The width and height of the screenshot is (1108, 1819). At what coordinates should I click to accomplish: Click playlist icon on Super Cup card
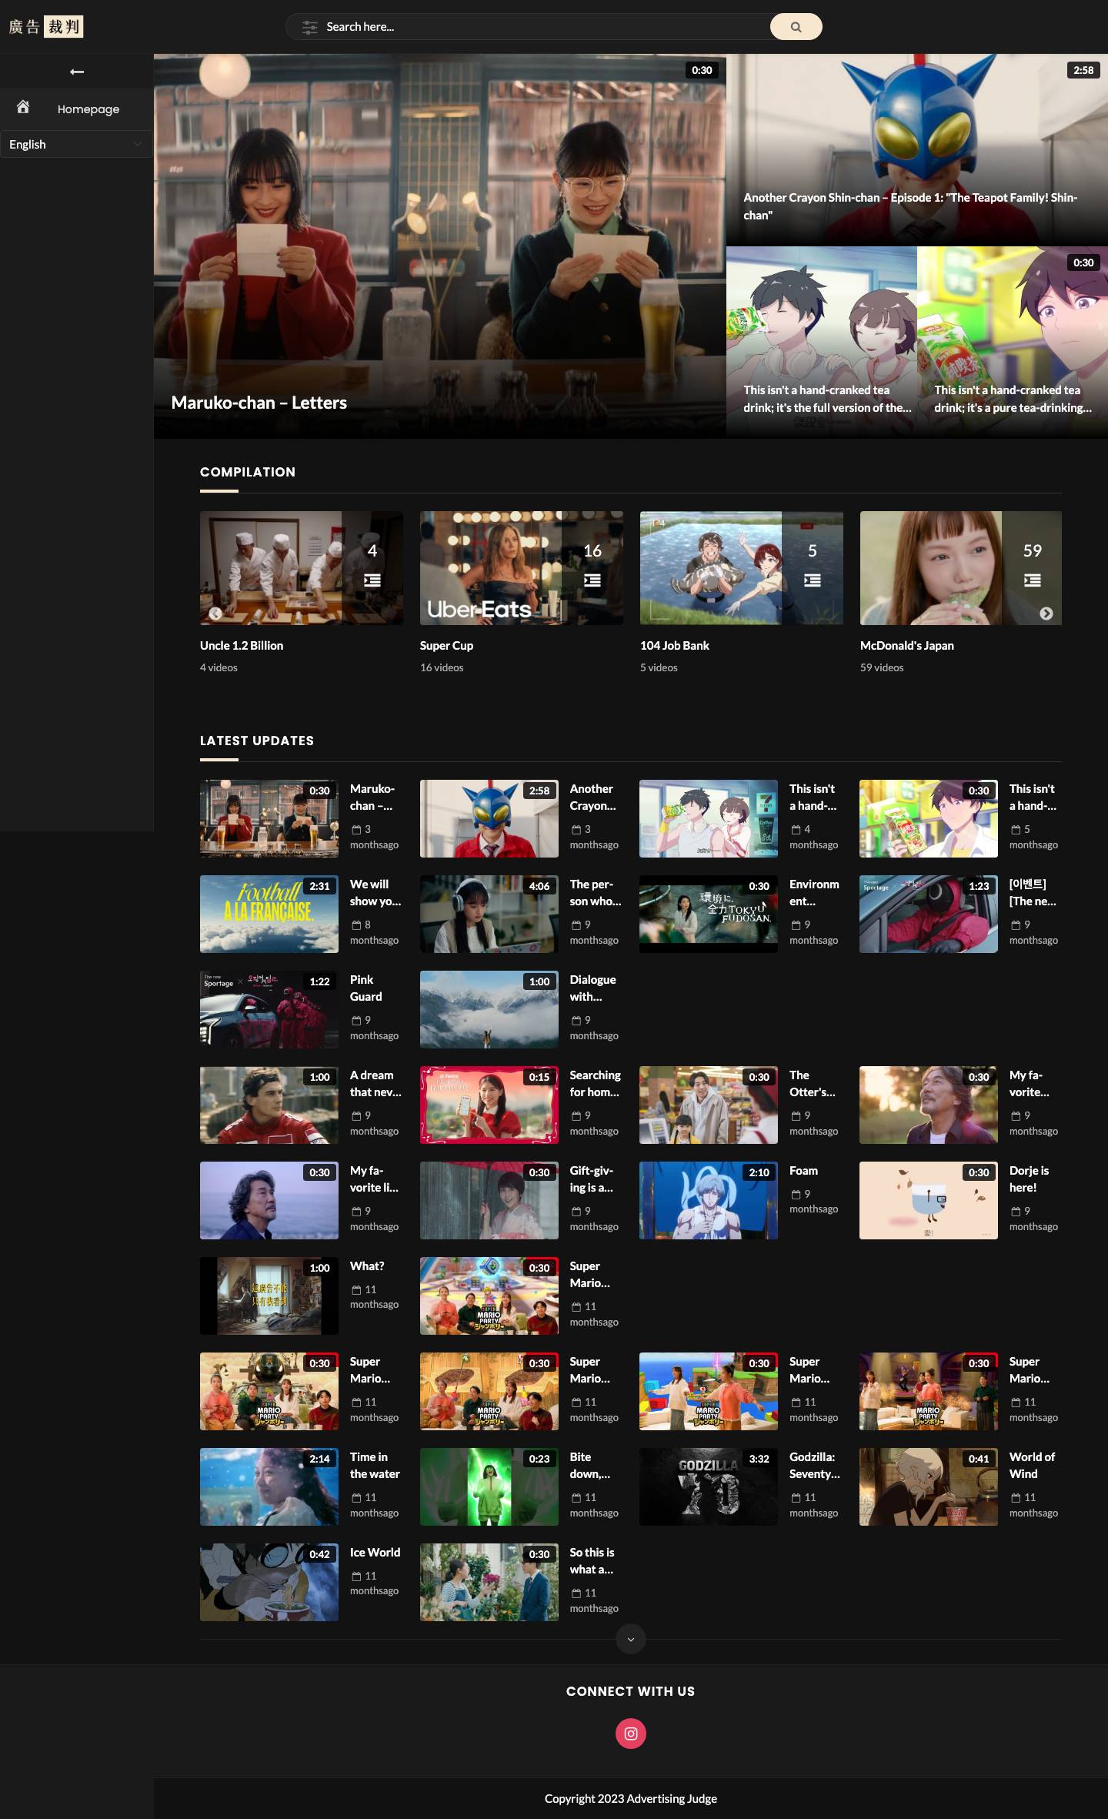(x=592, y=580)
